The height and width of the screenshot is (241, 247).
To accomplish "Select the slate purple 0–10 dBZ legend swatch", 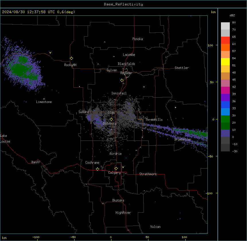I will point(225,133).
